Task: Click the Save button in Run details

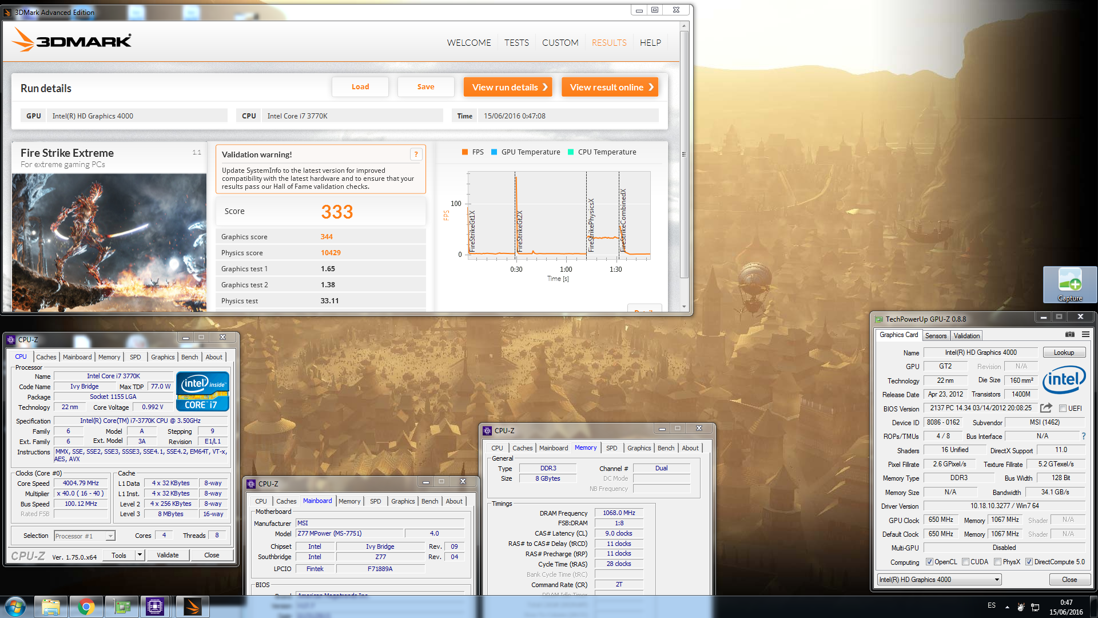Action: pyautogui.click(x=426, y=87)
